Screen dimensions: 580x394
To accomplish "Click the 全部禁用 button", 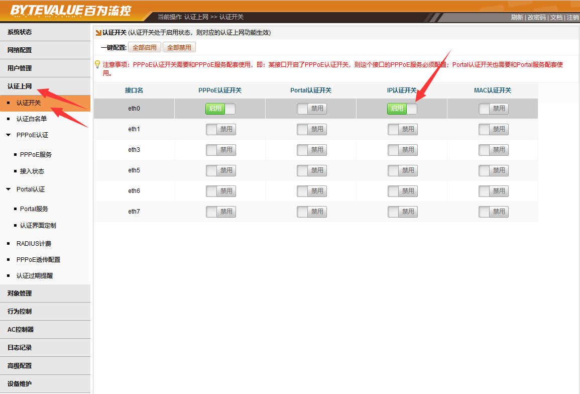I will pos(179,48).
